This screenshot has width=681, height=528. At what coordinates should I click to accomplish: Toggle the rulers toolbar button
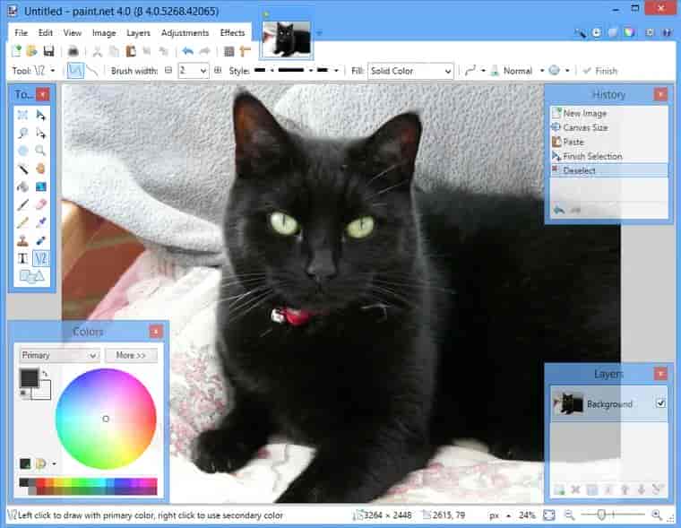[x=245, y=51]
